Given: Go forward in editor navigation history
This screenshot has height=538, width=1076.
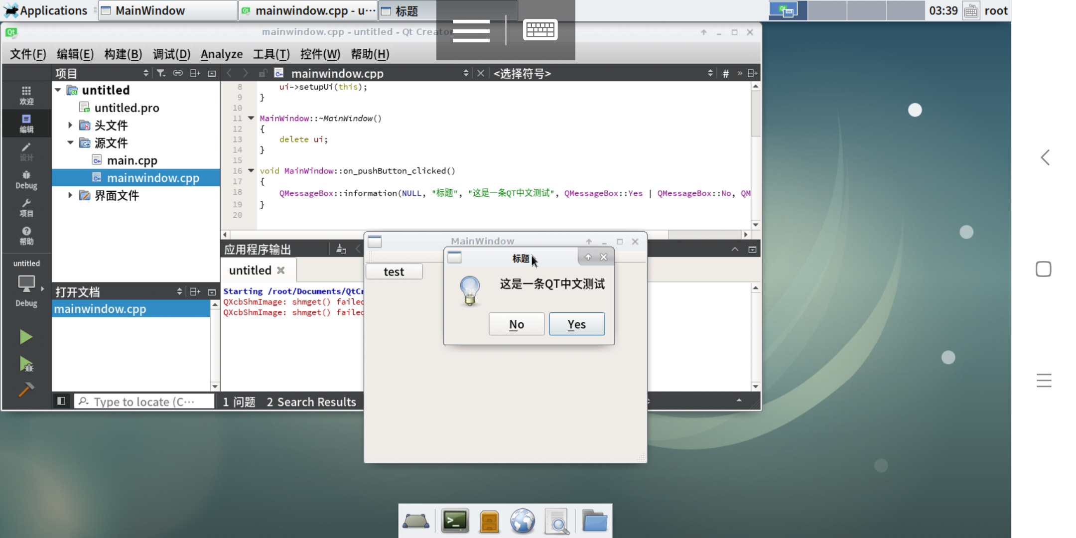Looking at the screenshot, I should (x=246, y=73).
